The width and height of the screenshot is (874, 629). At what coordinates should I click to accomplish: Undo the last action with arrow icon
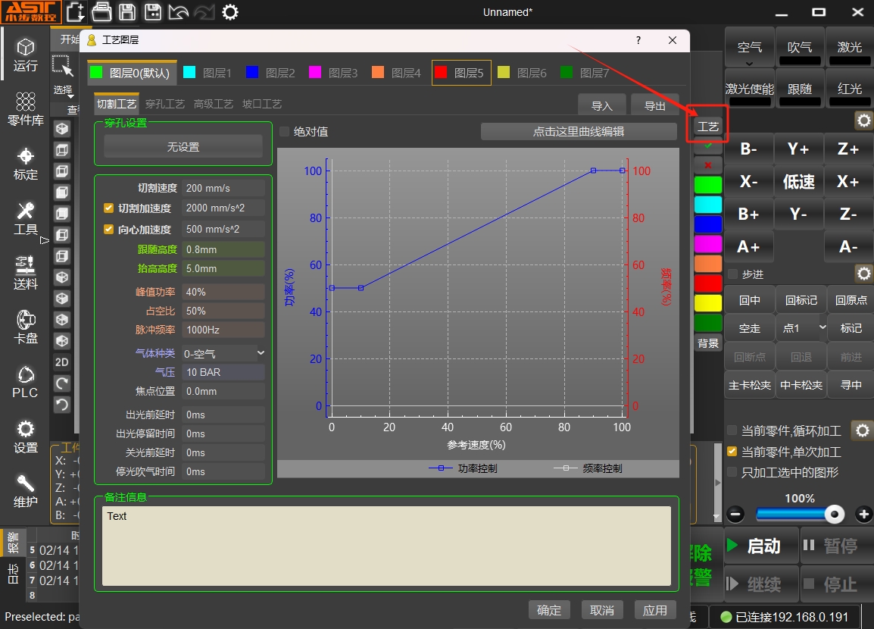179,11
